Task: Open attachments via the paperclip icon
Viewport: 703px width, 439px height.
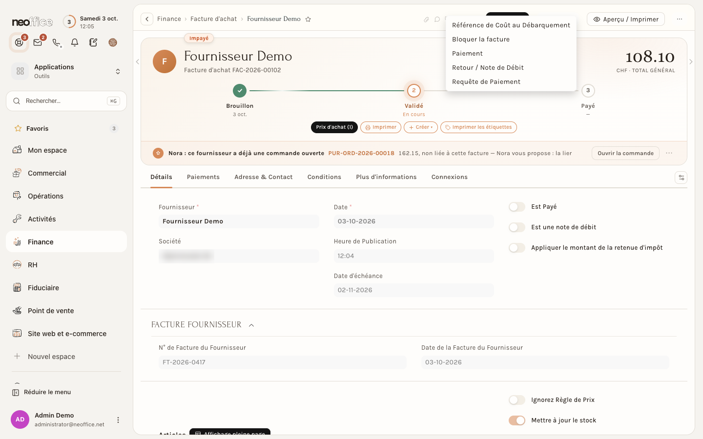Action: pyautogui.click(x=426, y=20)
